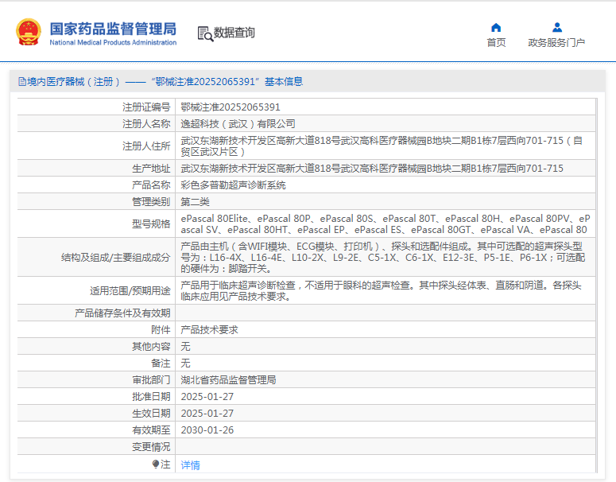Select 彩色多普勒超声诊断系统 product name
The width and height of the screenshot is (616, 482).
tap(233, 185)
